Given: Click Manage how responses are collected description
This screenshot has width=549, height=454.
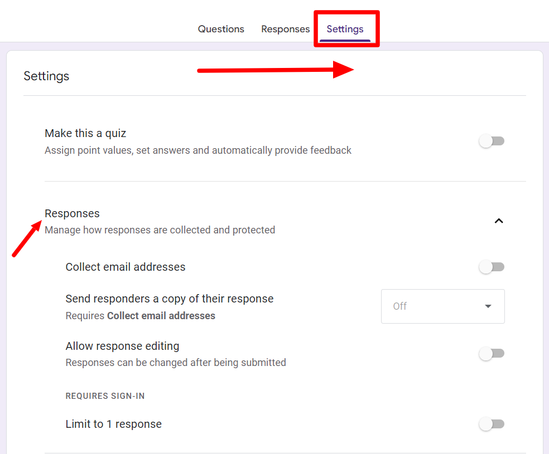Looking at the screenshot, I should pos(160,230).
